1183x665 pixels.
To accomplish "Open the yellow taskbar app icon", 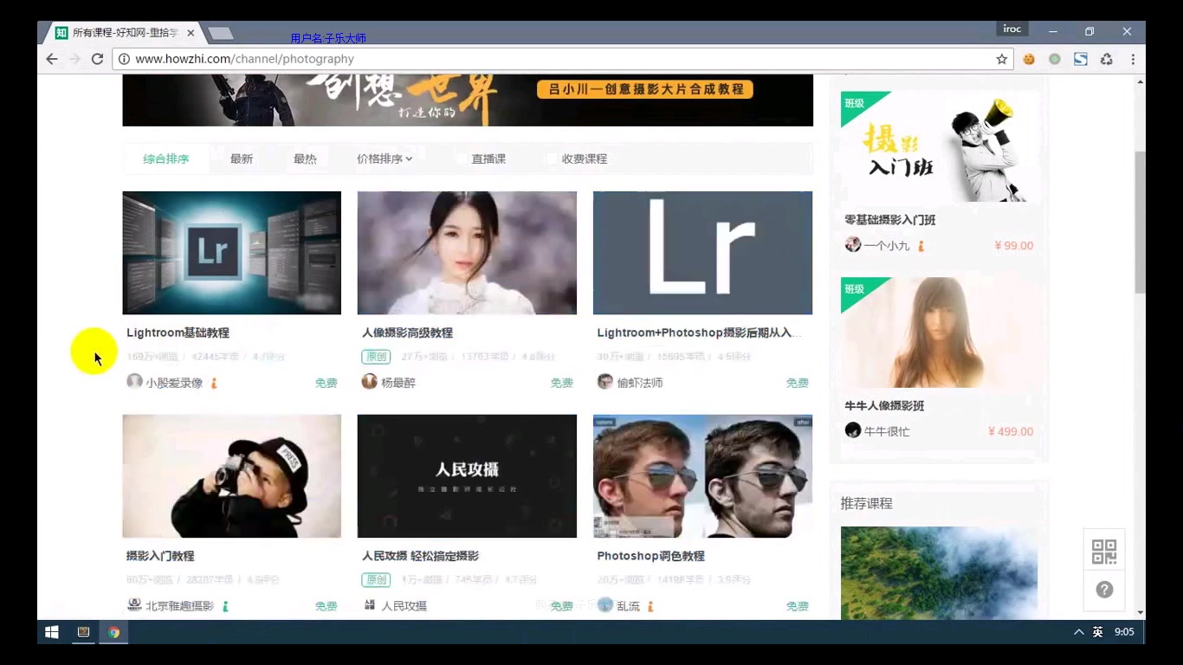I will (83, 632).
